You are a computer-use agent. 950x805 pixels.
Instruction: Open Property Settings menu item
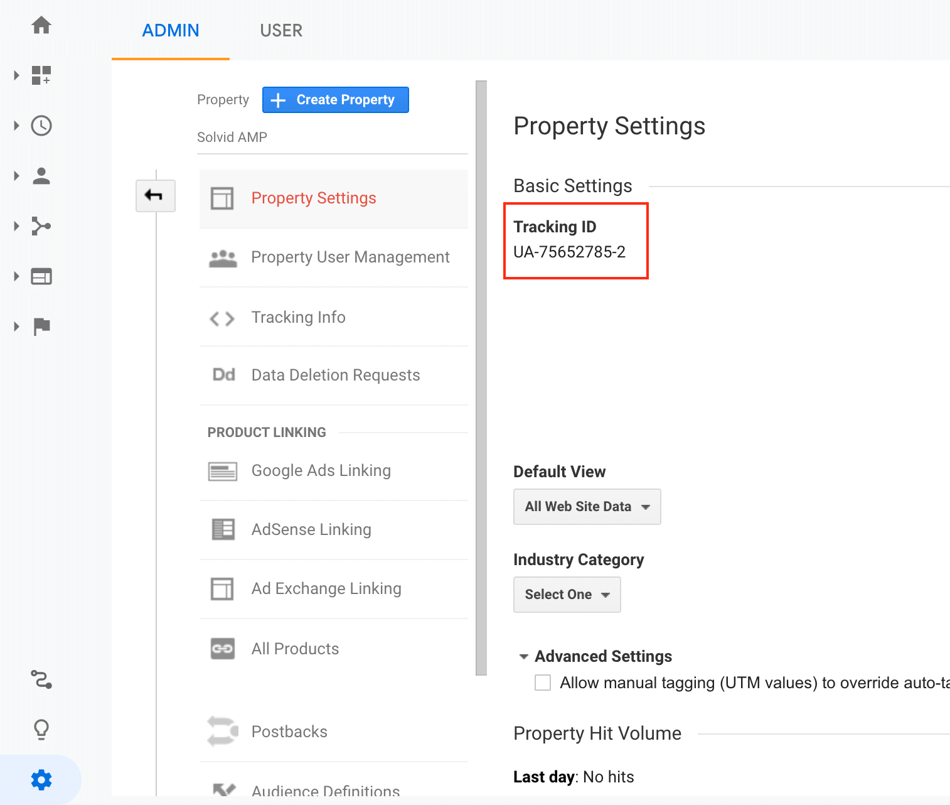(x=334, y=198)
